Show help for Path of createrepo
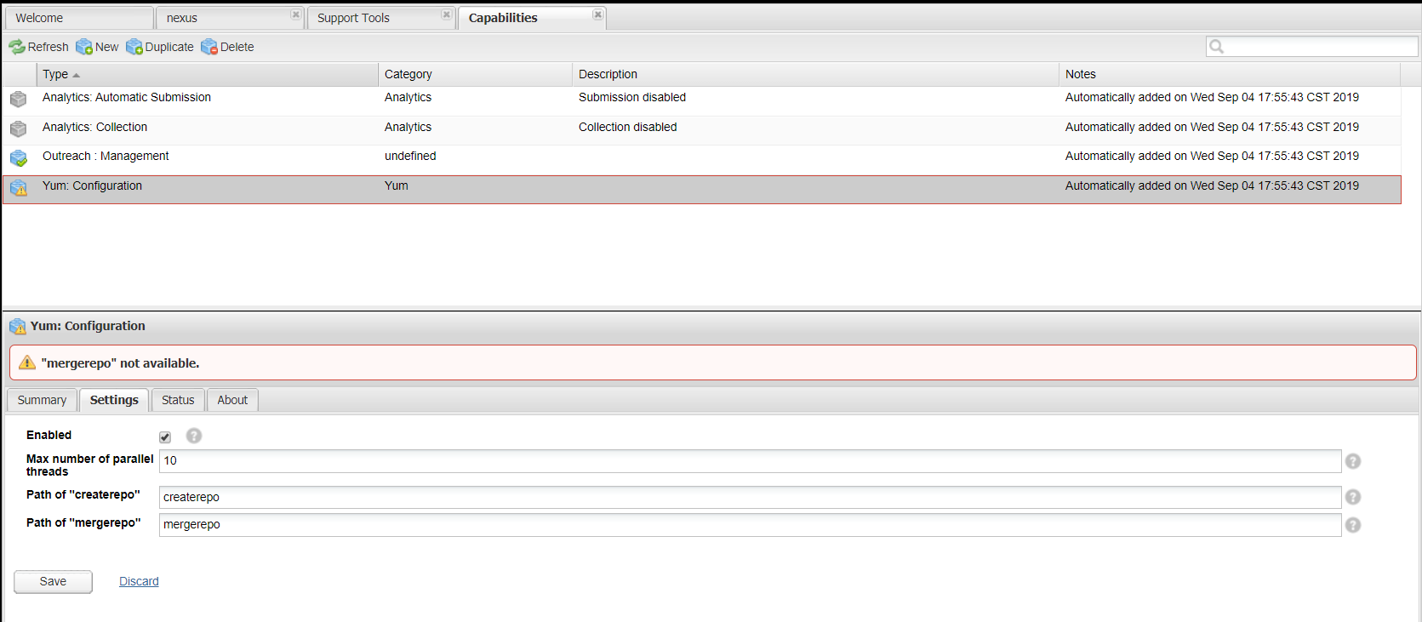The width and height of the screenshot is (1422, 622). (1353, 497)
